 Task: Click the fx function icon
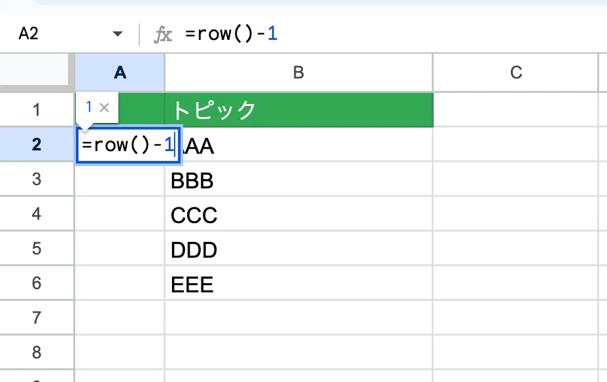pyautogui.click(x=163, y=35)
